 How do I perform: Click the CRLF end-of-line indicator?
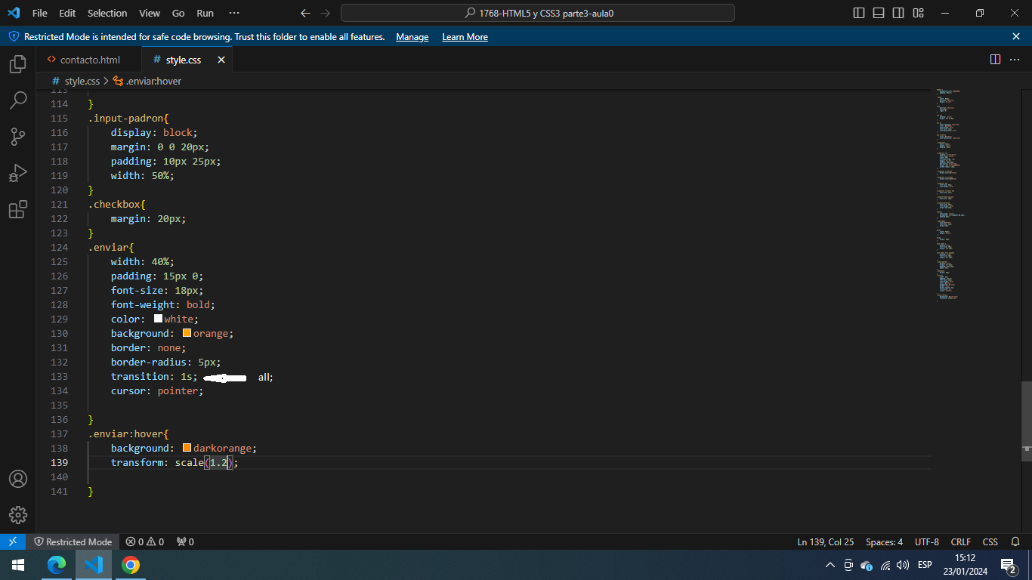961,541
